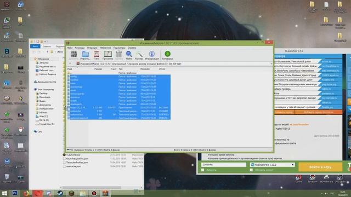This screenshot has width=351, height=197.
Task: Click the Find (Найти) magnifier icon
Action: tap(129, 55)
